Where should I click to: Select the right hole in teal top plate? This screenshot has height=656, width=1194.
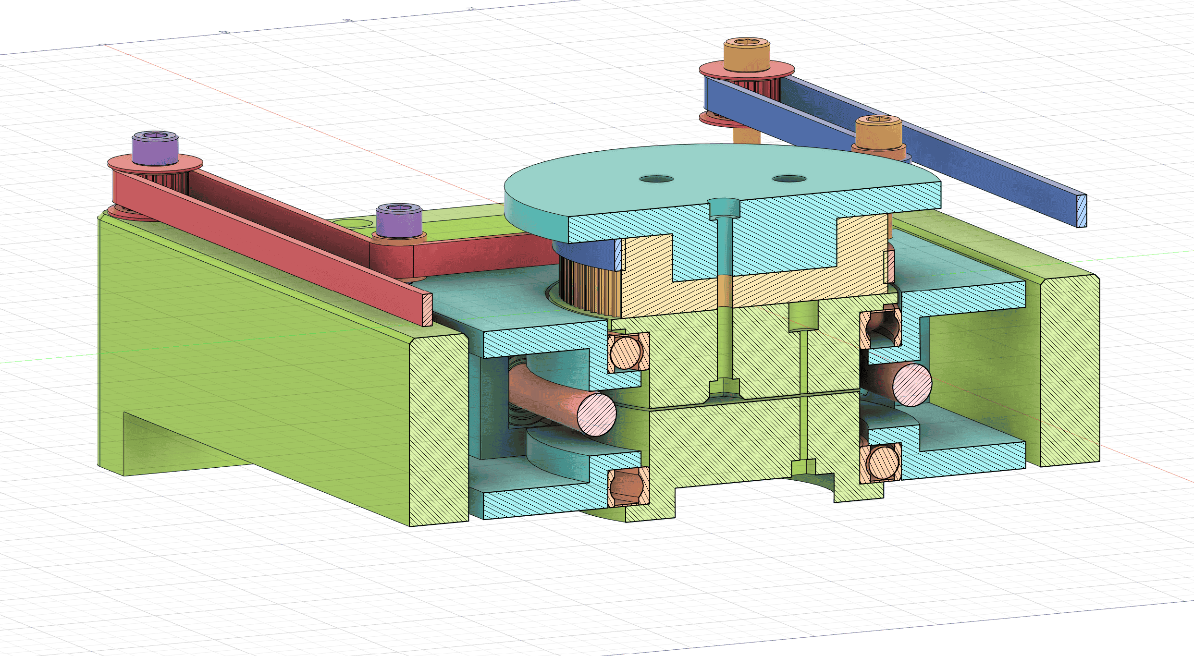789,179
